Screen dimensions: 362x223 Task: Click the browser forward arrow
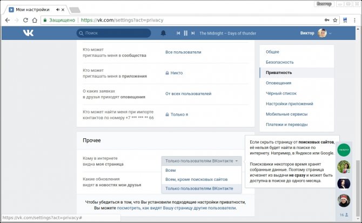[16, 21]
